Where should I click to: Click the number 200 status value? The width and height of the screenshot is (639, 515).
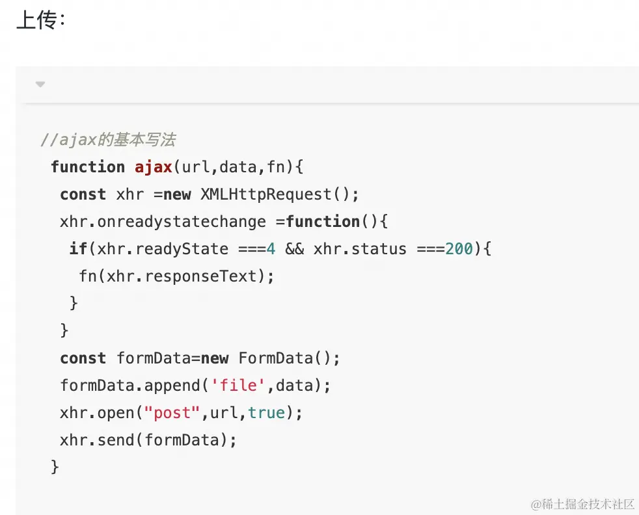(459, 249)
